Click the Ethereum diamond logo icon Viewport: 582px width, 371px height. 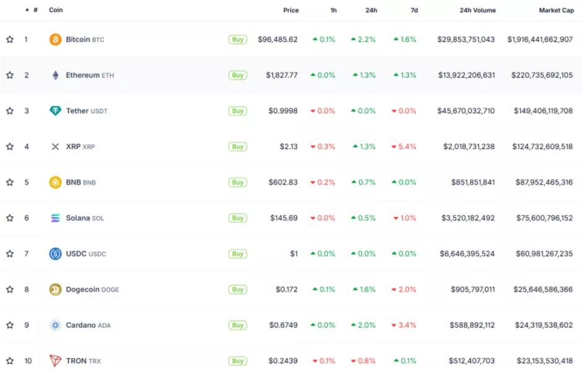point(55,75)
